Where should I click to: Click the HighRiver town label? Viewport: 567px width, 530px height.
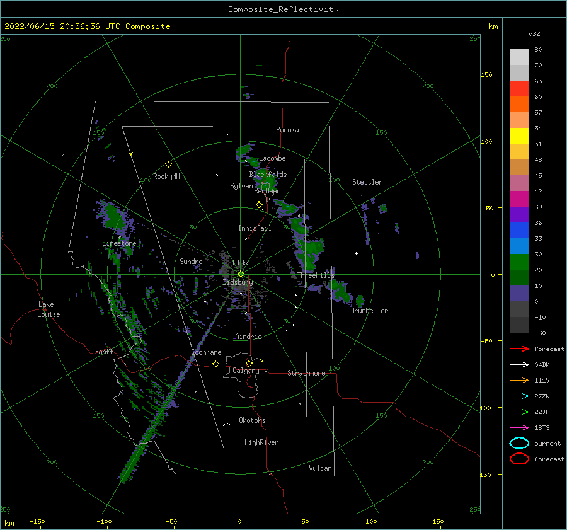(261, 442)
